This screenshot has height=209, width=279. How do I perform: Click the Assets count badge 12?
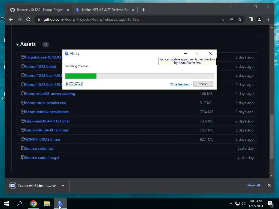[x=46, y=45]
